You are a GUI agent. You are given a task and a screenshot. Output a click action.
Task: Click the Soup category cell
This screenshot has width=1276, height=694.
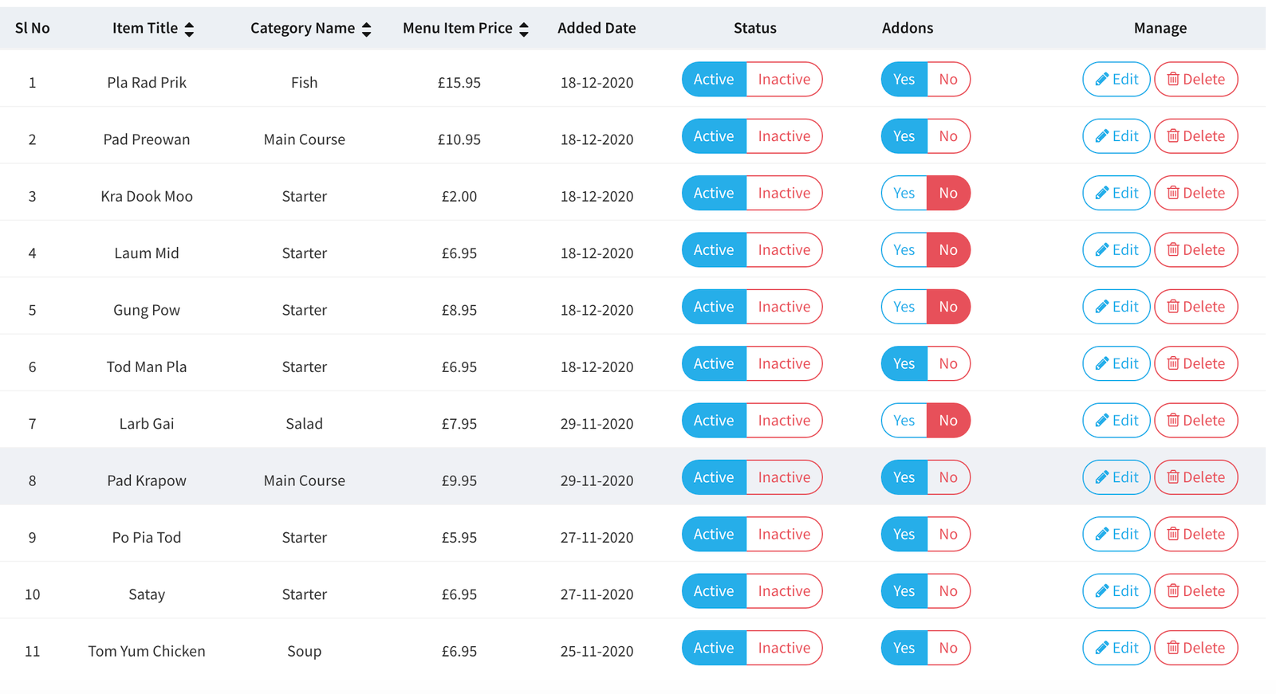coord(304,651)
